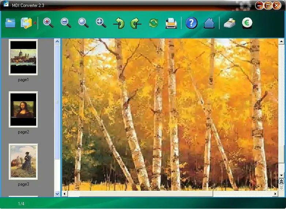Click image view scroll right arrow
The image size is (286, 209).
275,194
